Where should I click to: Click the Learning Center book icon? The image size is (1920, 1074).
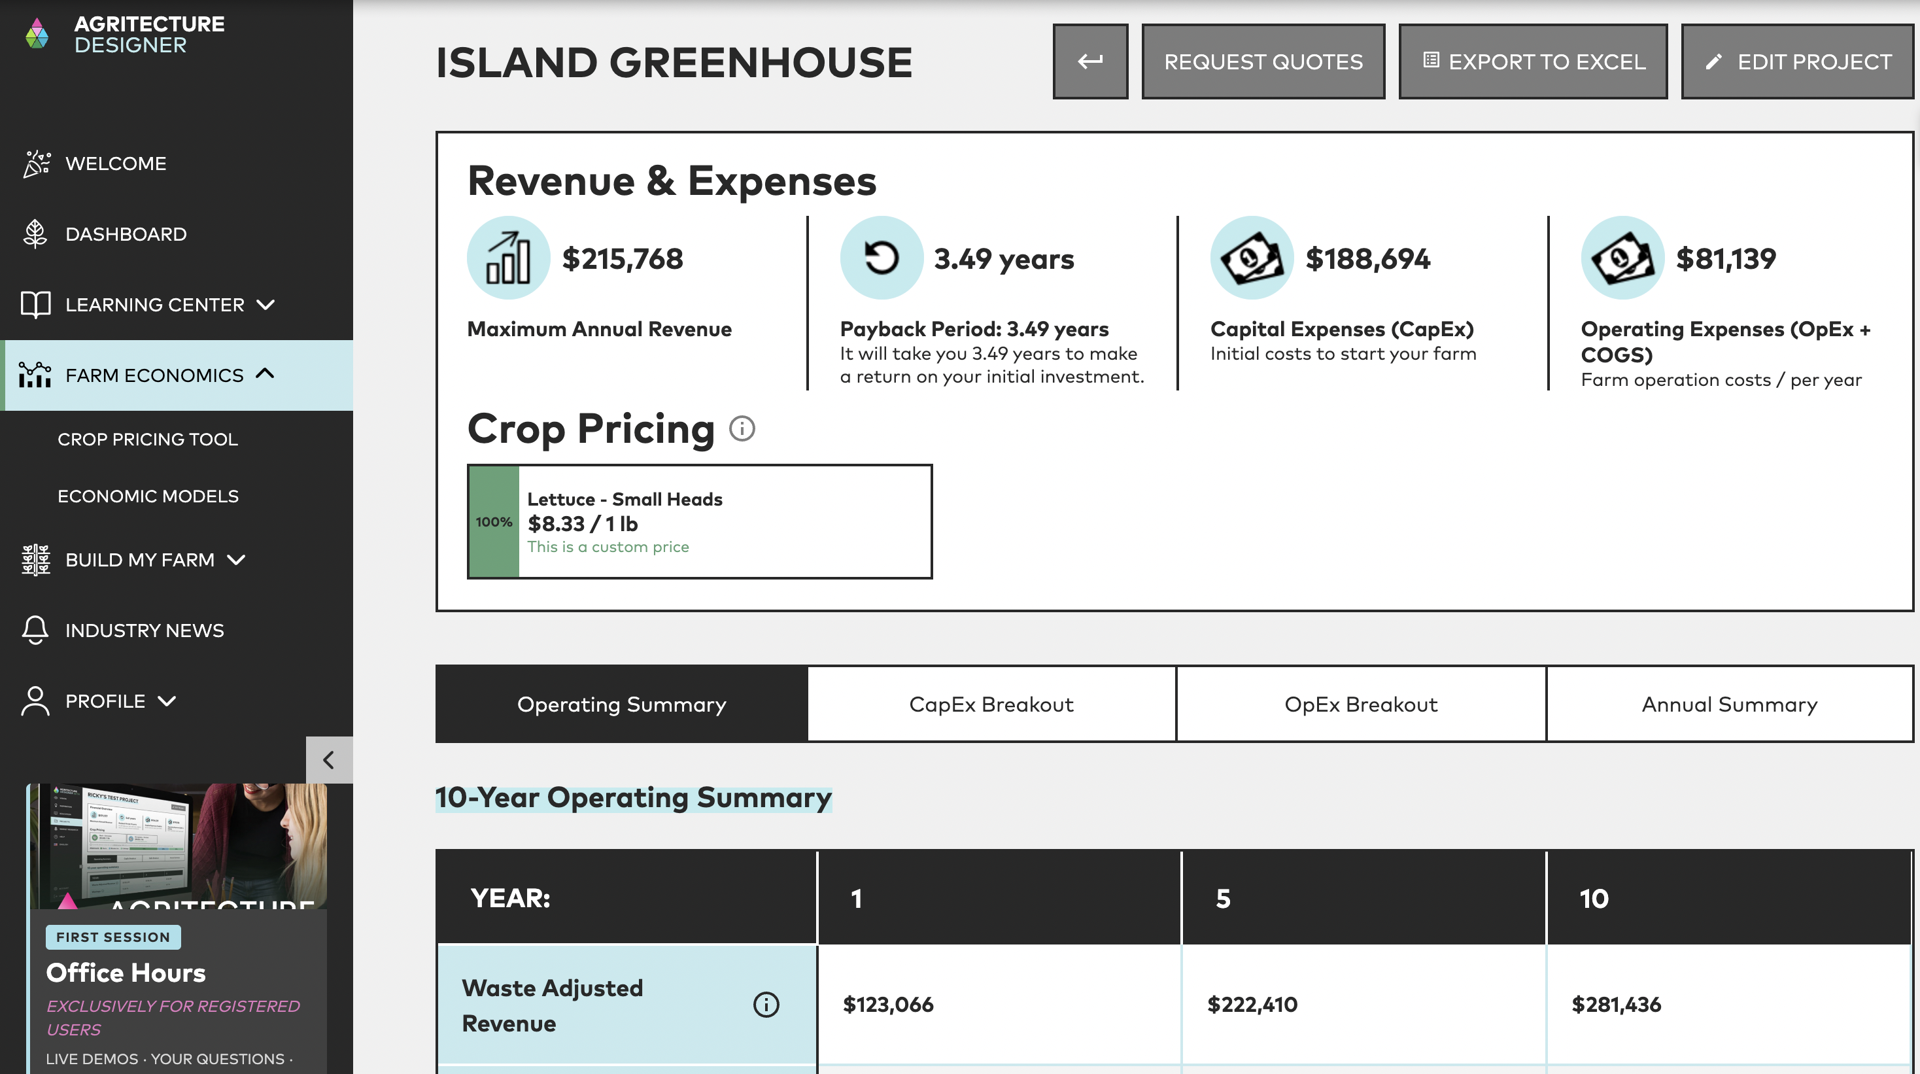tap(35, 305)
